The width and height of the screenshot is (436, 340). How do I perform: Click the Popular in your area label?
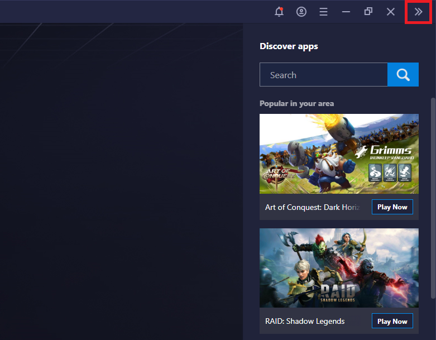pyautogui.click(x=296, y=104)
